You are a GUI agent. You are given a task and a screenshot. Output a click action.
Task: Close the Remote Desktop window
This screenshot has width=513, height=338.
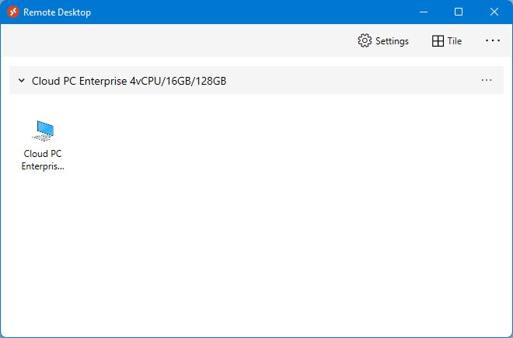click(x=494, y=12)
